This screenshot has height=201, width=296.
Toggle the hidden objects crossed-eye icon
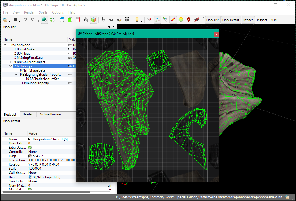point(197,20)
